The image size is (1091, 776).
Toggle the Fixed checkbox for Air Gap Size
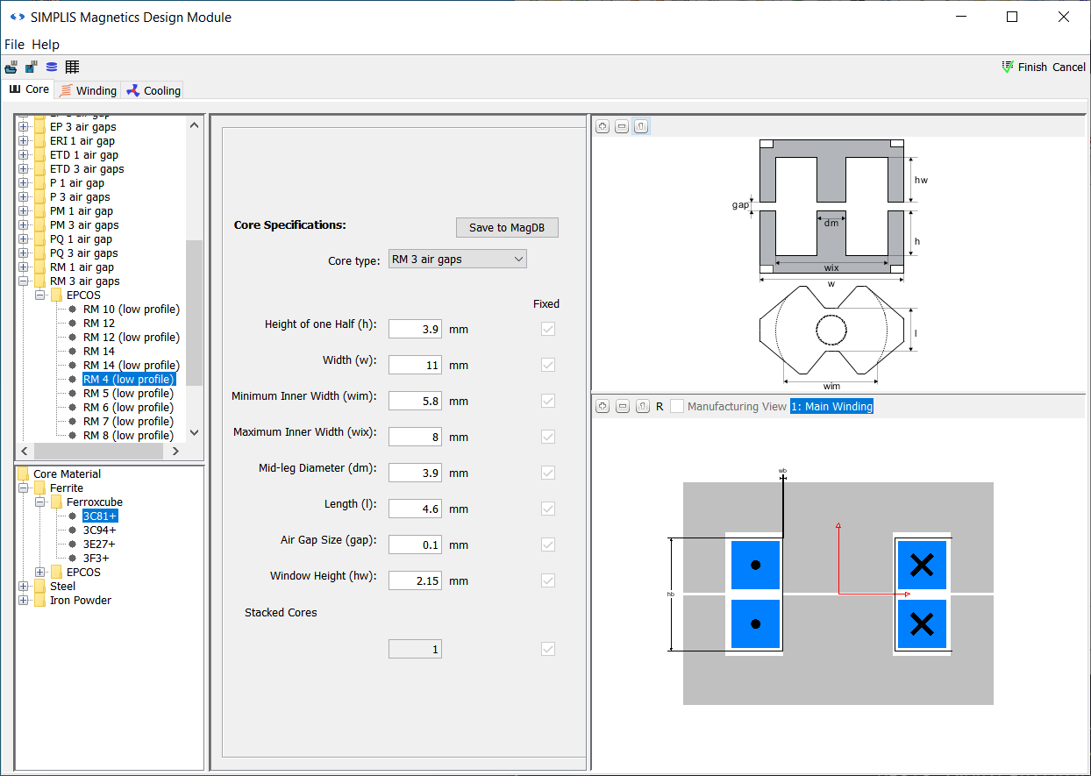point(547,544)
